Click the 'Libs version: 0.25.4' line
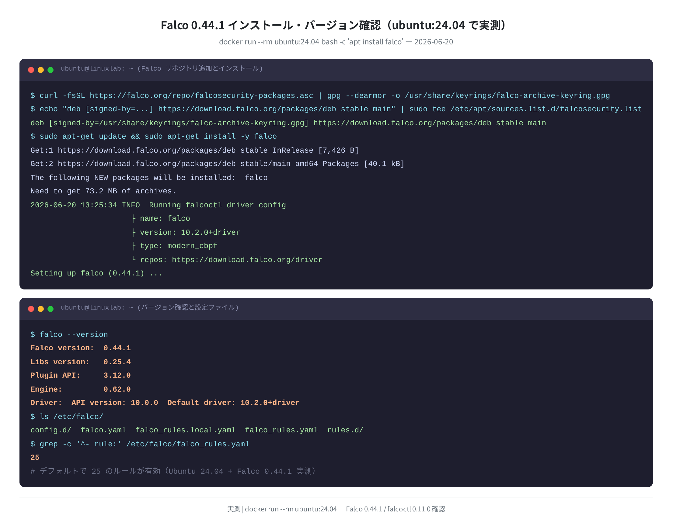Image resolution: width=673 pixels, height=526 pixels. pyautogui.click(x=80, y=362)
